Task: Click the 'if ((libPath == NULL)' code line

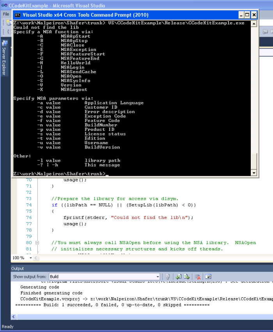Action: point(124,205)
